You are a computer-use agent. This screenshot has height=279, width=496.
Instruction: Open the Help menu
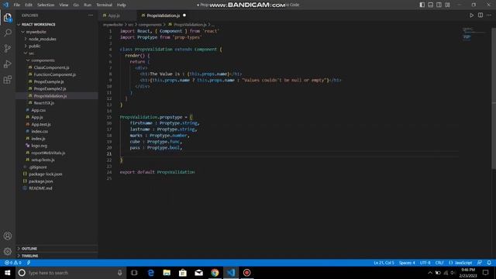(122, 5)
